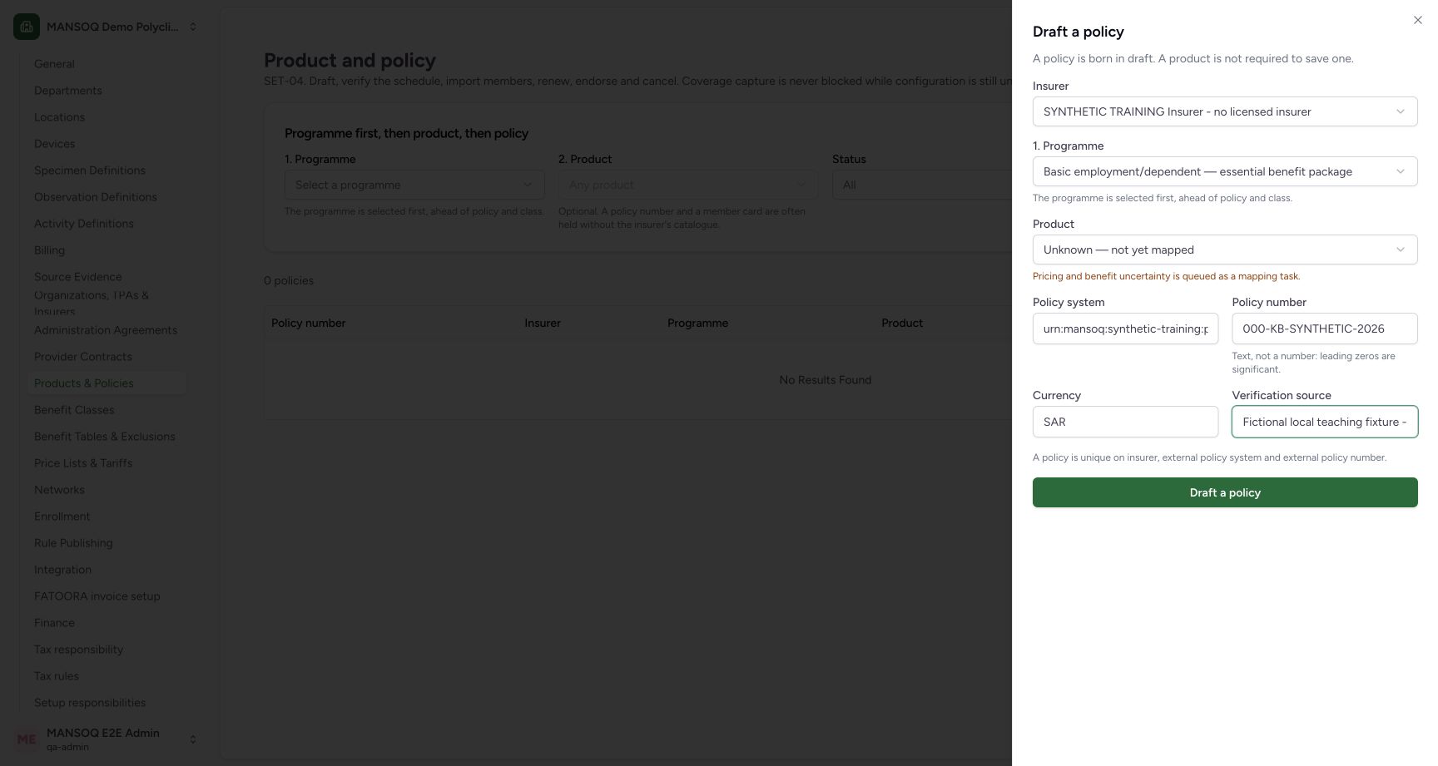Open Benefit Tables & Exclusions
Image resolution: width=1438 pixels, height=766 pixels.
click(x=105, y=437)
